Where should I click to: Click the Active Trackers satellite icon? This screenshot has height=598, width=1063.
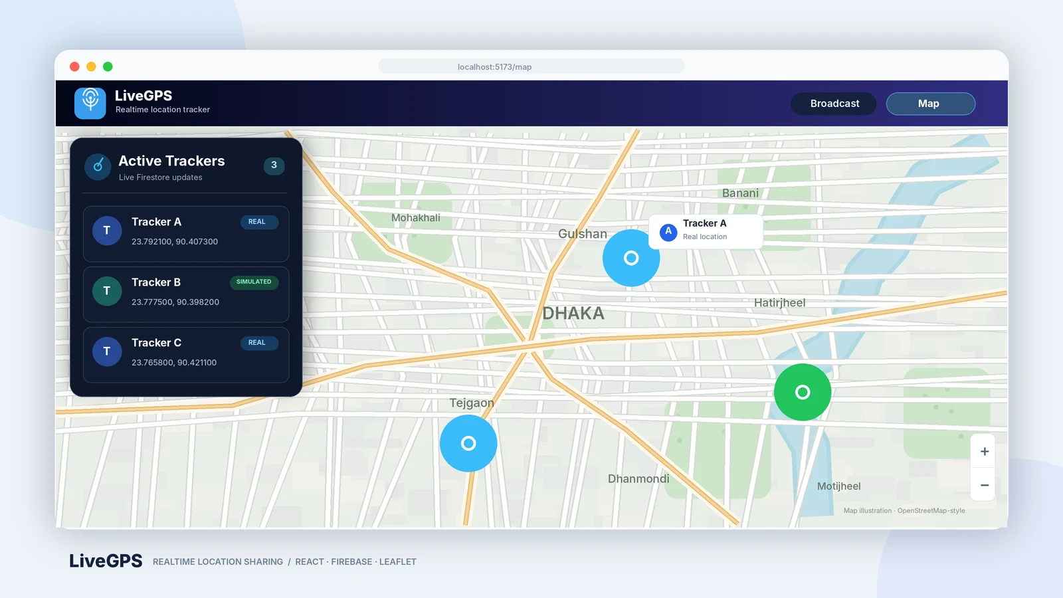98,166
